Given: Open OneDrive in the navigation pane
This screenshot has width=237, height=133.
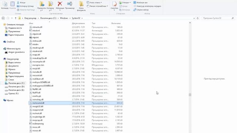Looking at the screenshot, I should click(9, 42).
